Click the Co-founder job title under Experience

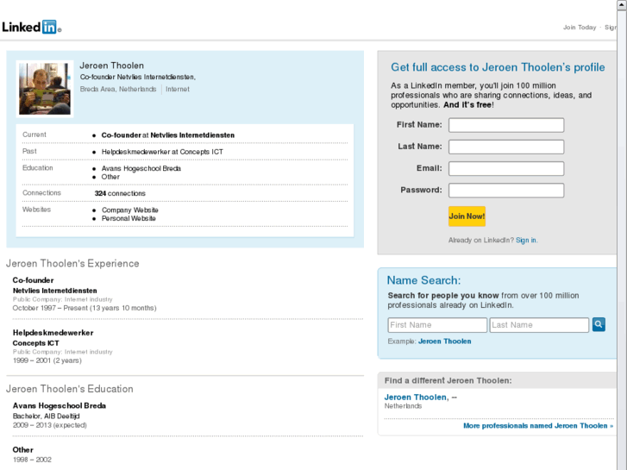point(33,280)
